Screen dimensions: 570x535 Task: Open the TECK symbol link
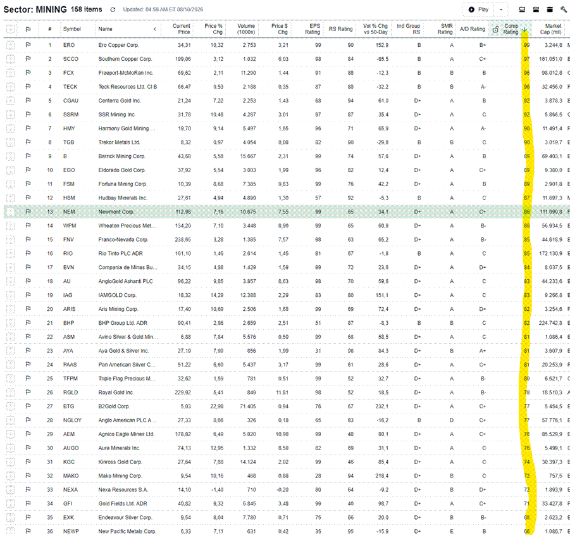point(70,87)
